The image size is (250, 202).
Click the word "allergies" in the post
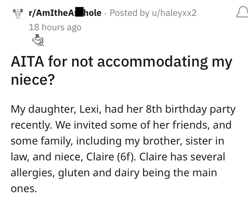33,173
